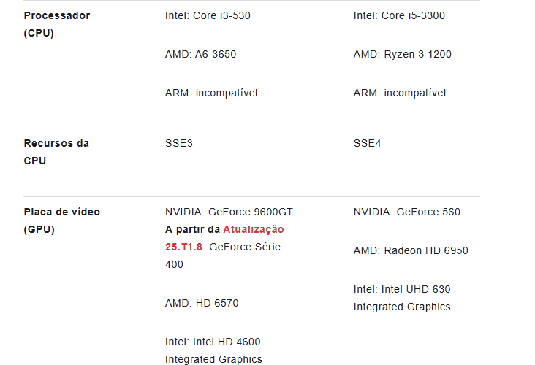The height and width of the screenshot is (365, 535).
Task: Click Intel HD 4600 Integrated Graphics text
Action: 213,350
